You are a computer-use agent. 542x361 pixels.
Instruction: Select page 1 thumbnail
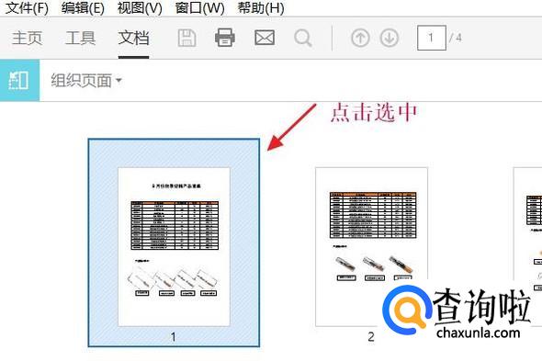(x=174, y=243)
